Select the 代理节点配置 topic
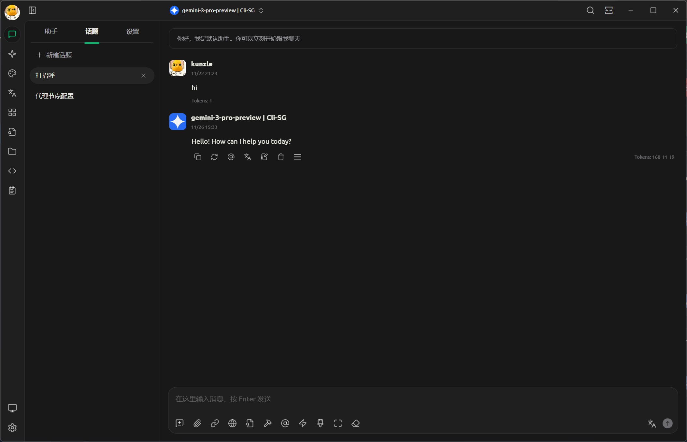This screenshot has height=442, width=687. (x=92, y=96)
